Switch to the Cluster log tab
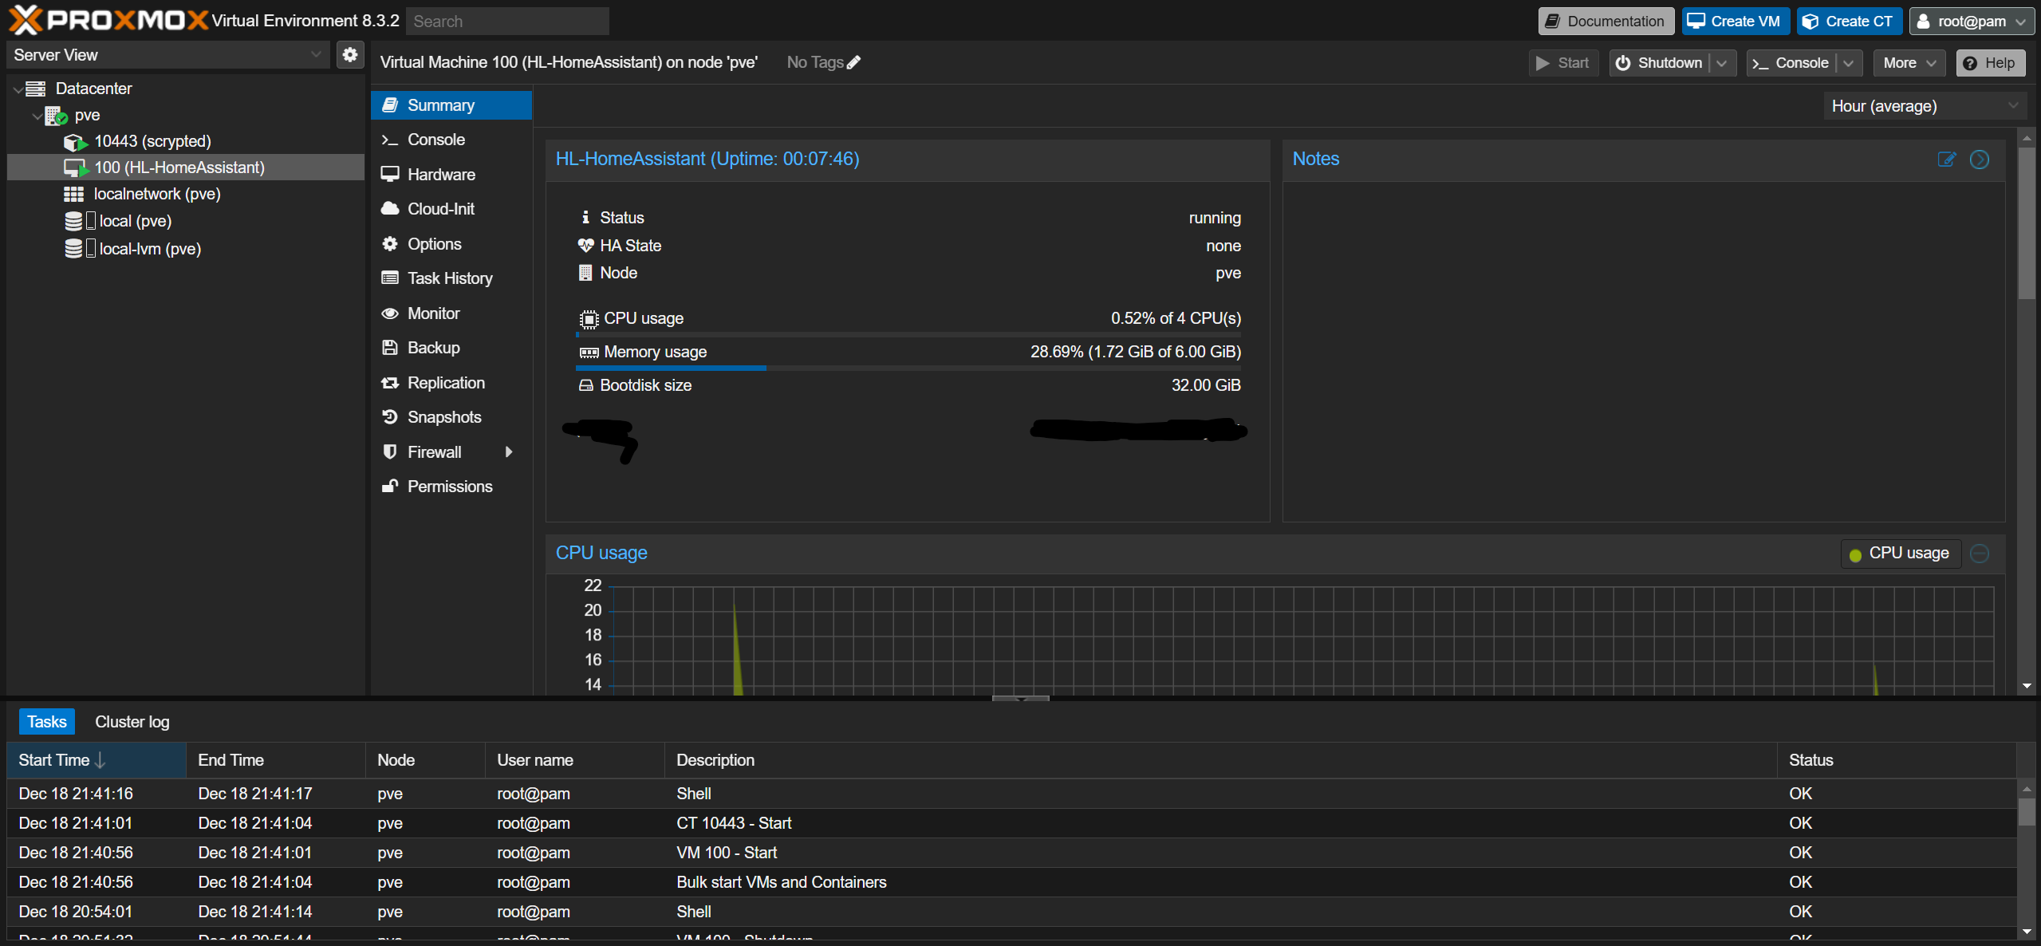2041x946 pixels. [x=132, y=722]
